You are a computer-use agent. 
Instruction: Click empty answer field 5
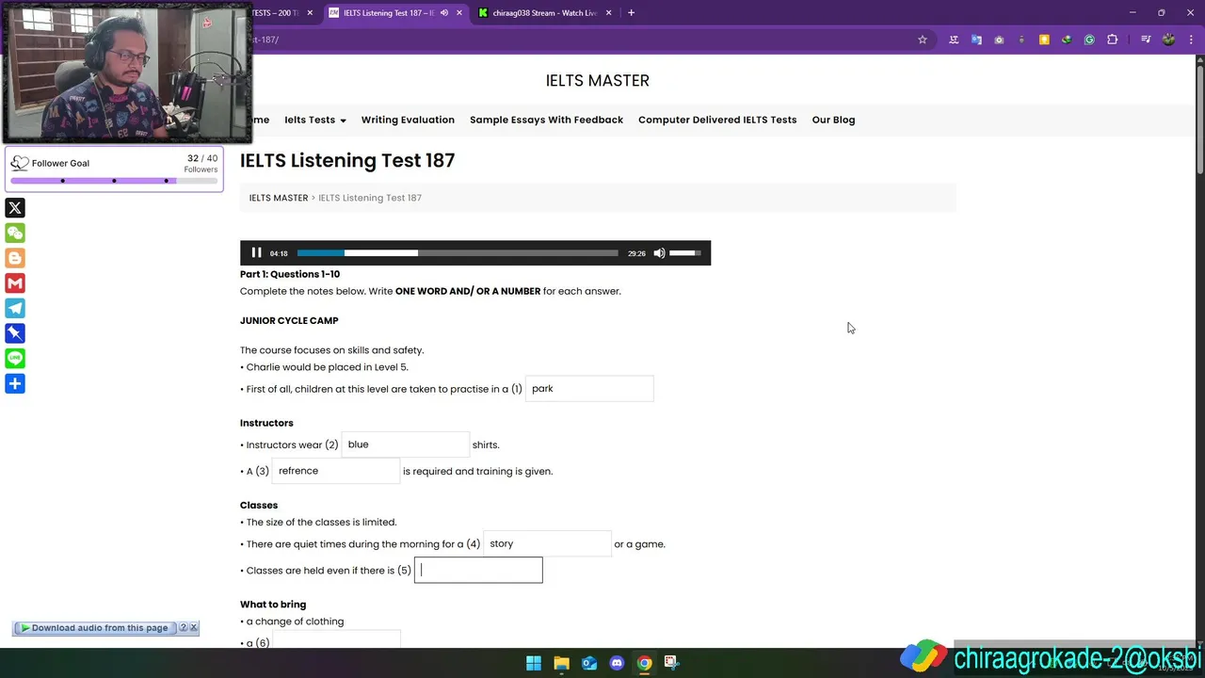pyautogui.click(x=478, y=570)
